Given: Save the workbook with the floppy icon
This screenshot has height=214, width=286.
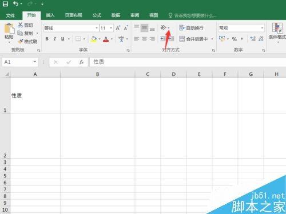Looking at the screenshot, I should pos(5,4).
